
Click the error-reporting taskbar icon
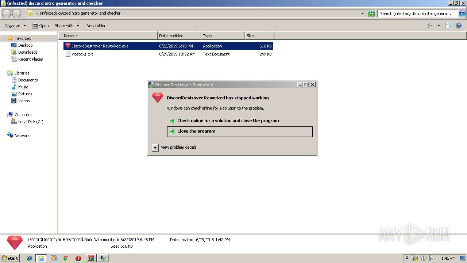104,258
